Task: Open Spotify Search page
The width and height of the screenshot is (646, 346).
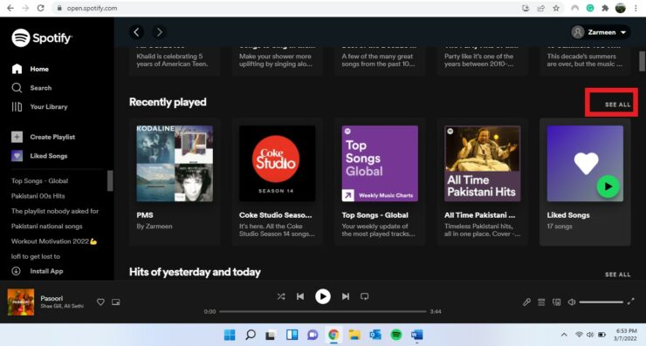Action: pos(31,88)
